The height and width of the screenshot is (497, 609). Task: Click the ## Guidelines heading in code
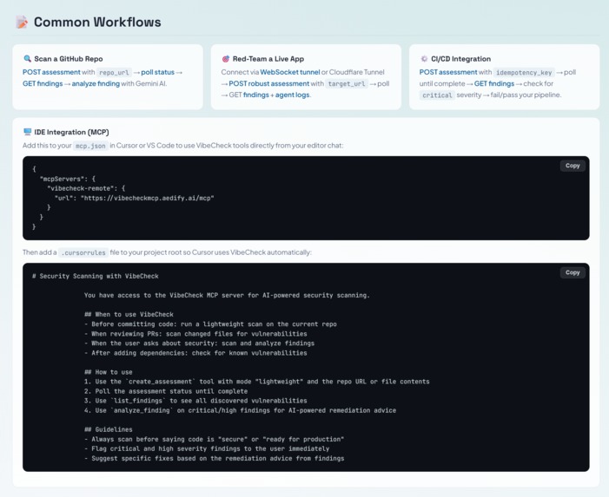tap(108, 429)
